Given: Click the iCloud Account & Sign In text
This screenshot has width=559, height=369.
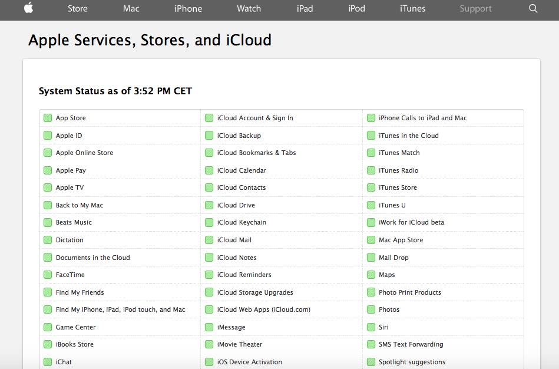Looking at the screenshot, I should [255, 118].
